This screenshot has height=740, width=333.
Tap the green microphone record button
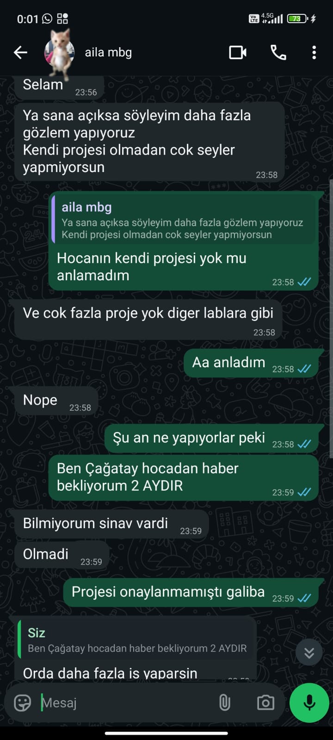click(x=309, y=703)
